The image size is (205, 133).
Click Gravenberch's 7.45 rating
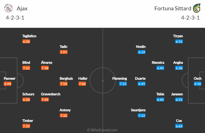(x=45, y=100)
